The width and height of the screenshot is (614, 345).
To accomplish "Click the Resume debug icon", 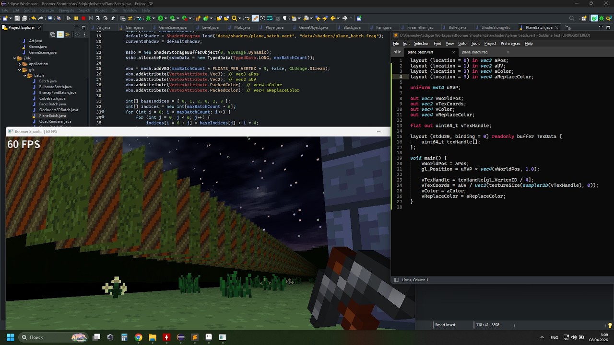I will tap(69, 18).
